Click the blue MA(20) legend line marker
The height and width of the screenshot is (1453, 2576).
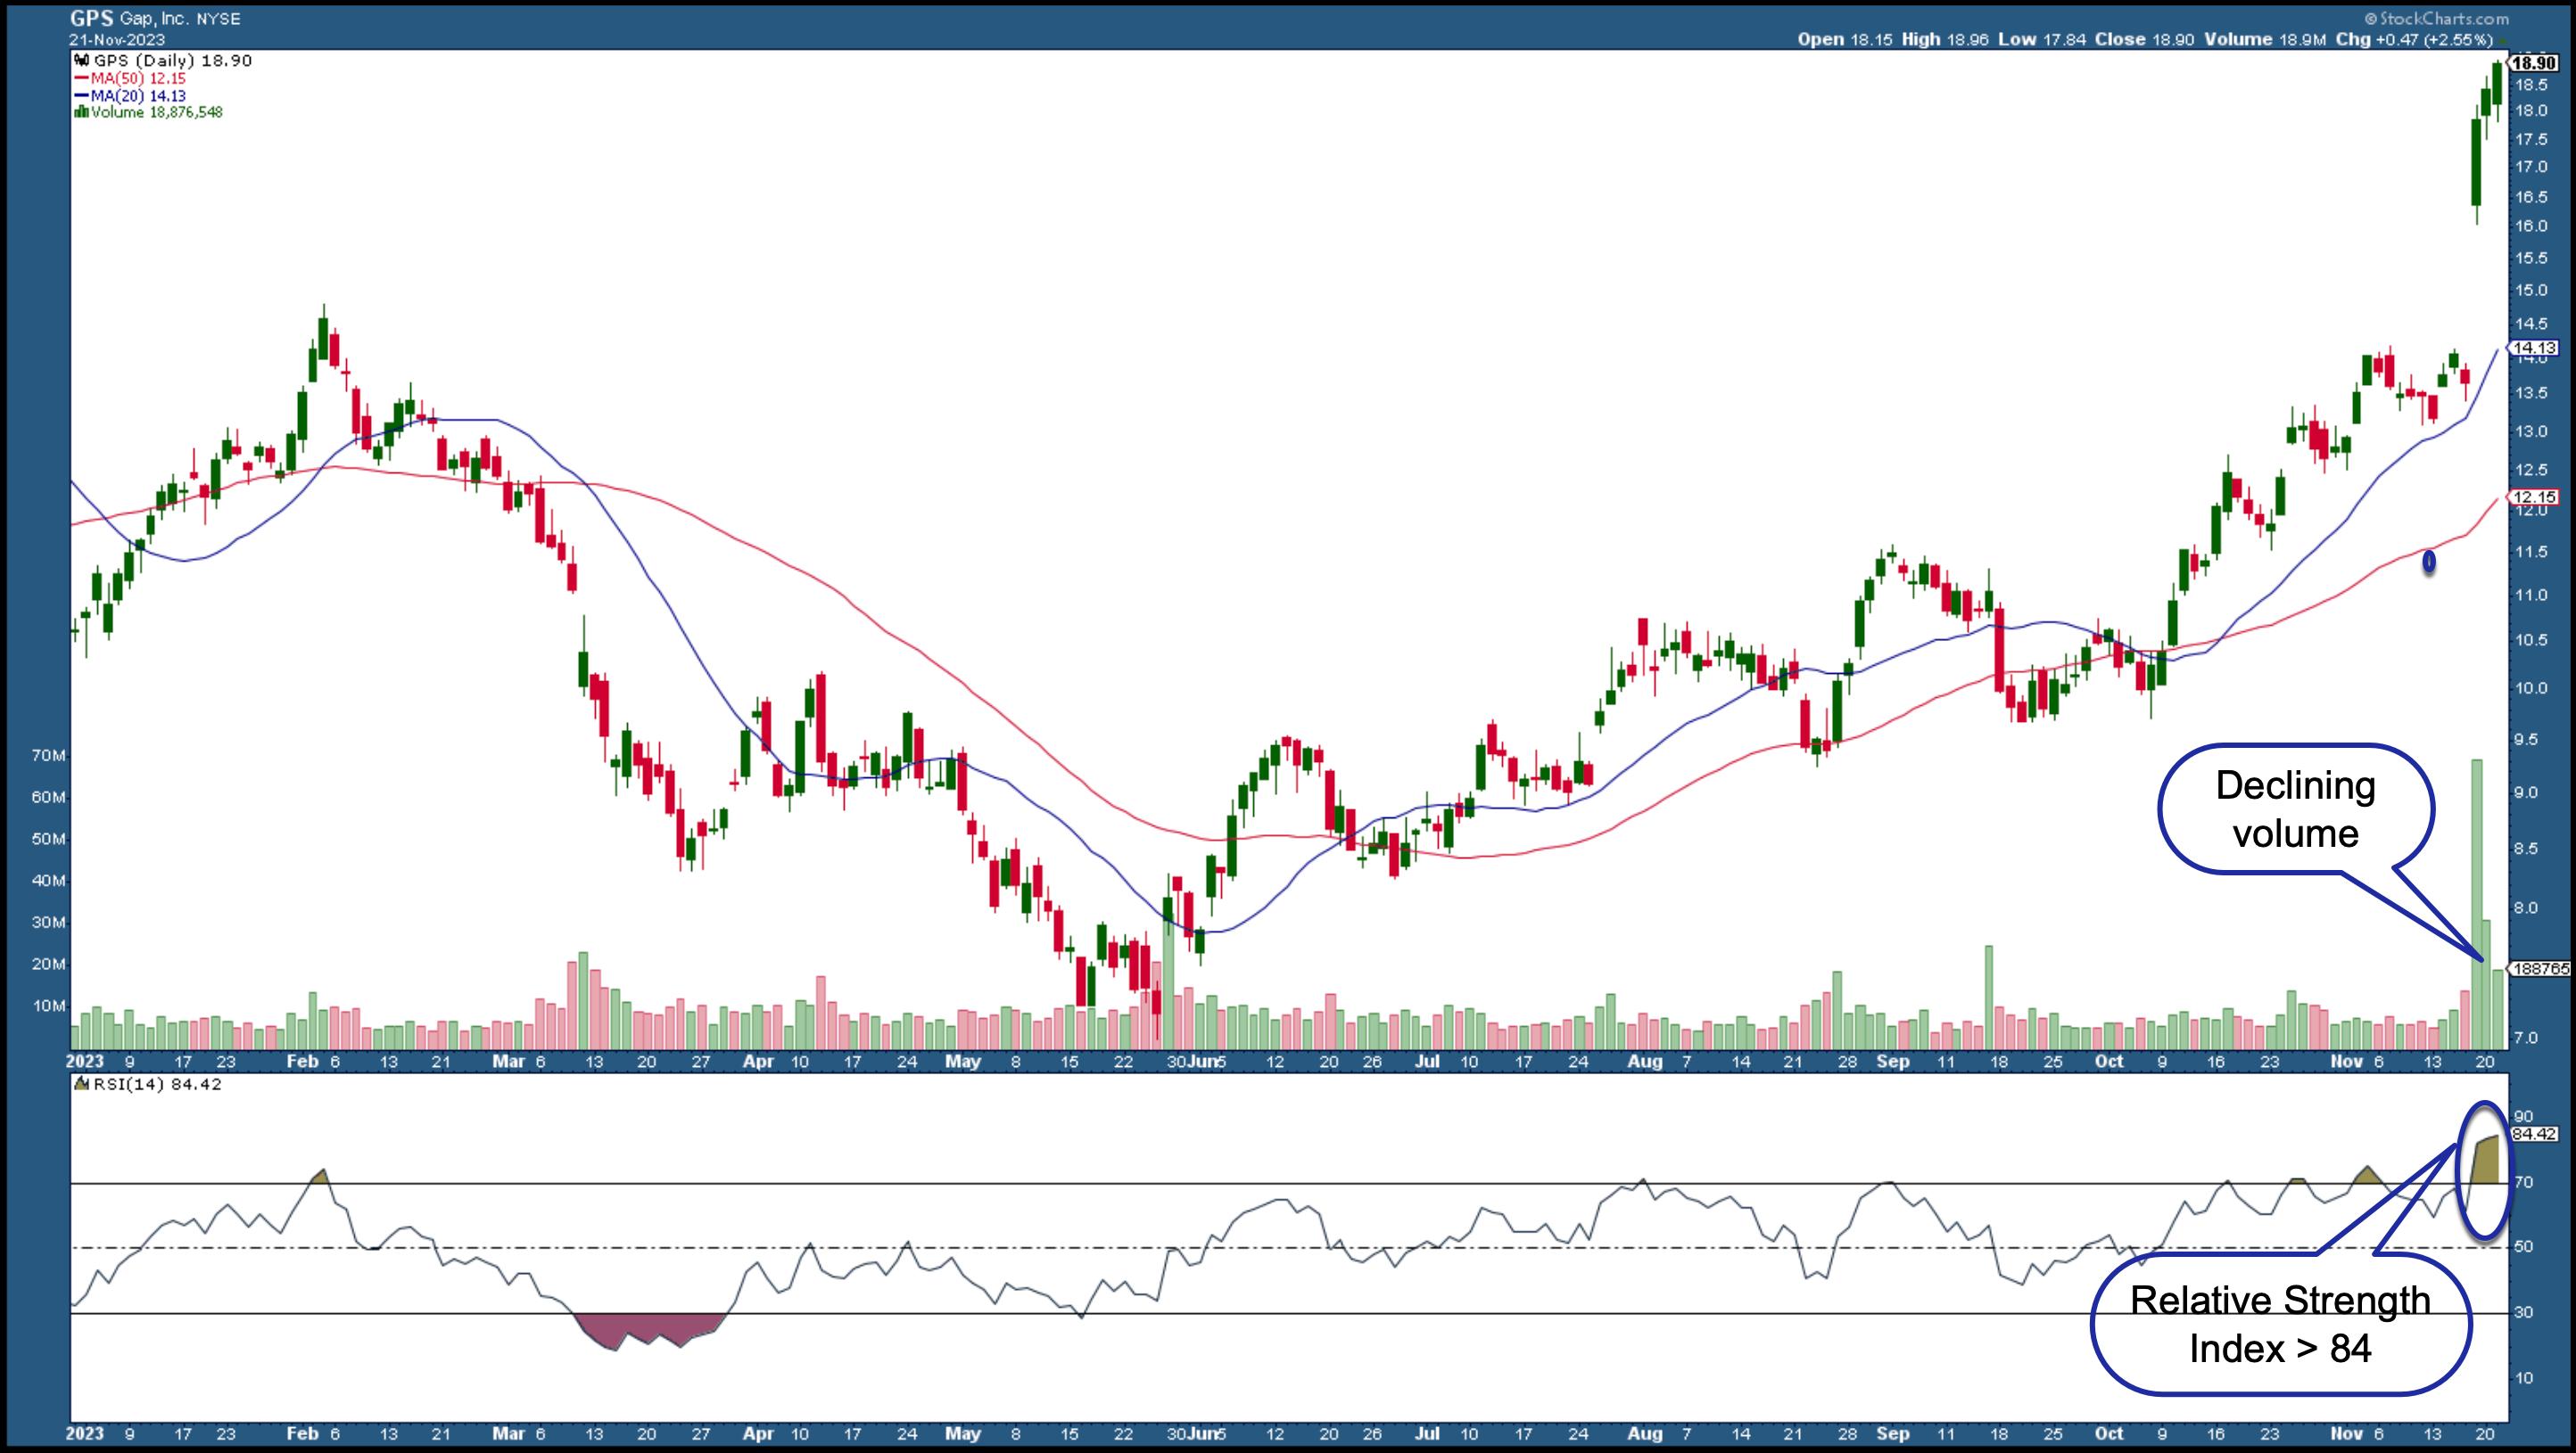point(82,96)
